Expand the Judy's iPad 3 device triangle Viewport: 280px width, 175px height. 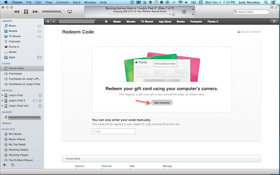[x=2, y=101]
